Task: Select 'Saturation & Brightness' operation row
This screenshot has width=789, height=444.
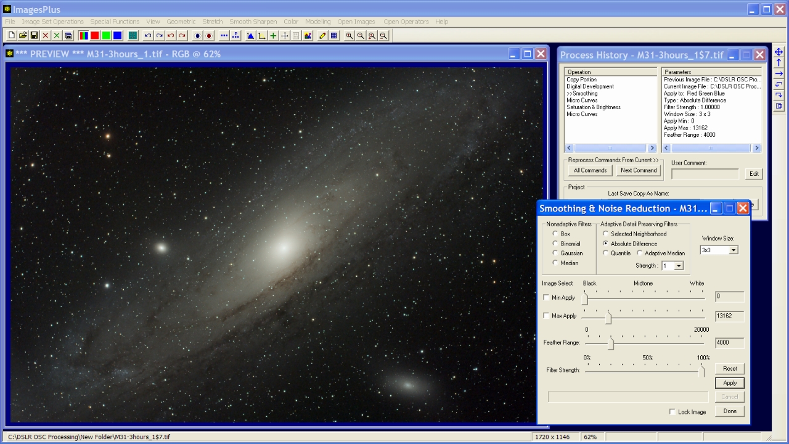Action: click(x=594, y=107)
